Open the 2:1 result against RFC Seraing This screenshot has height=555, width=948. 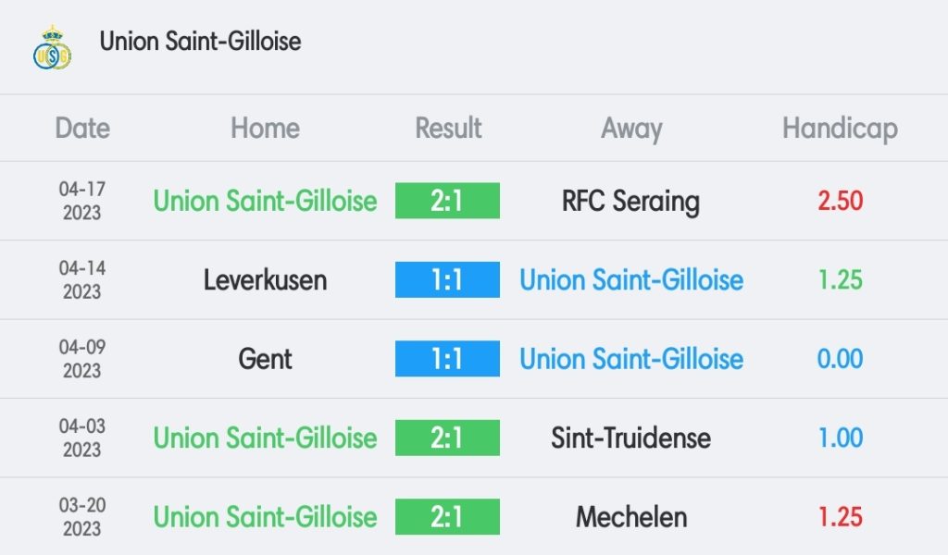[x=447, y=201]
